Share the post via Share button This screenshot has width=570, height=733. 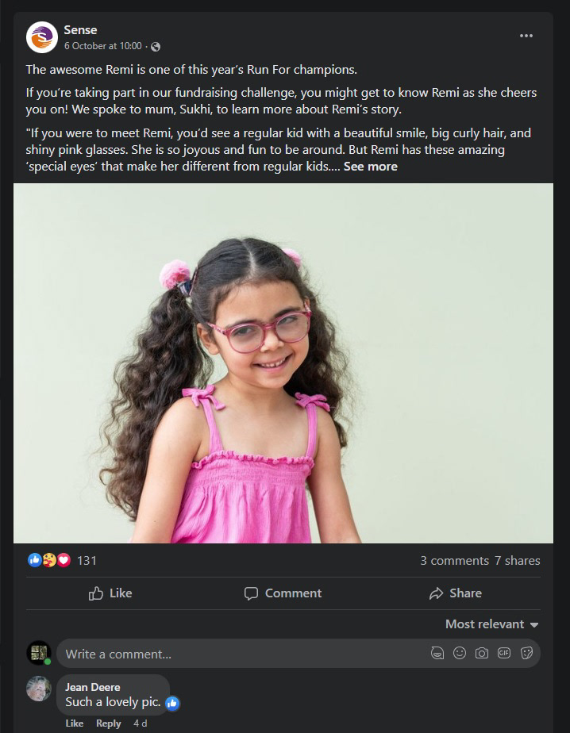(456, 593)
